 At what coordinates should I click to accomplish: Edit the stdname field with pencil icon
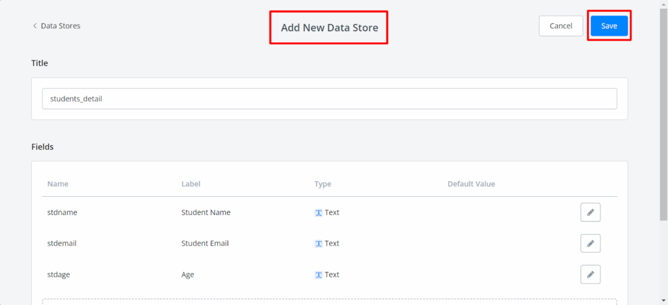pyautogui.click(x=590, y=212)
